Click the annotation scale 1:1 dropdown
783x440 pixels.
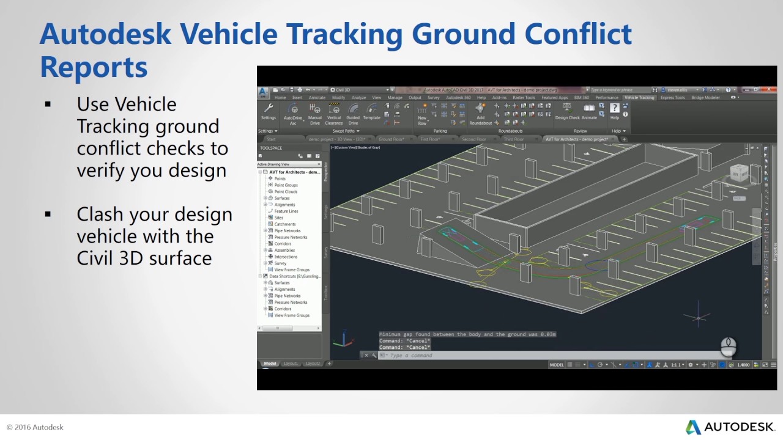point(677,365)
